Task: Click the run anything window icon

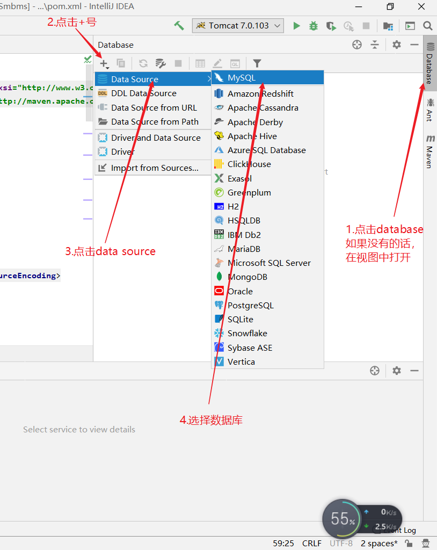Action: pos(410,26)
